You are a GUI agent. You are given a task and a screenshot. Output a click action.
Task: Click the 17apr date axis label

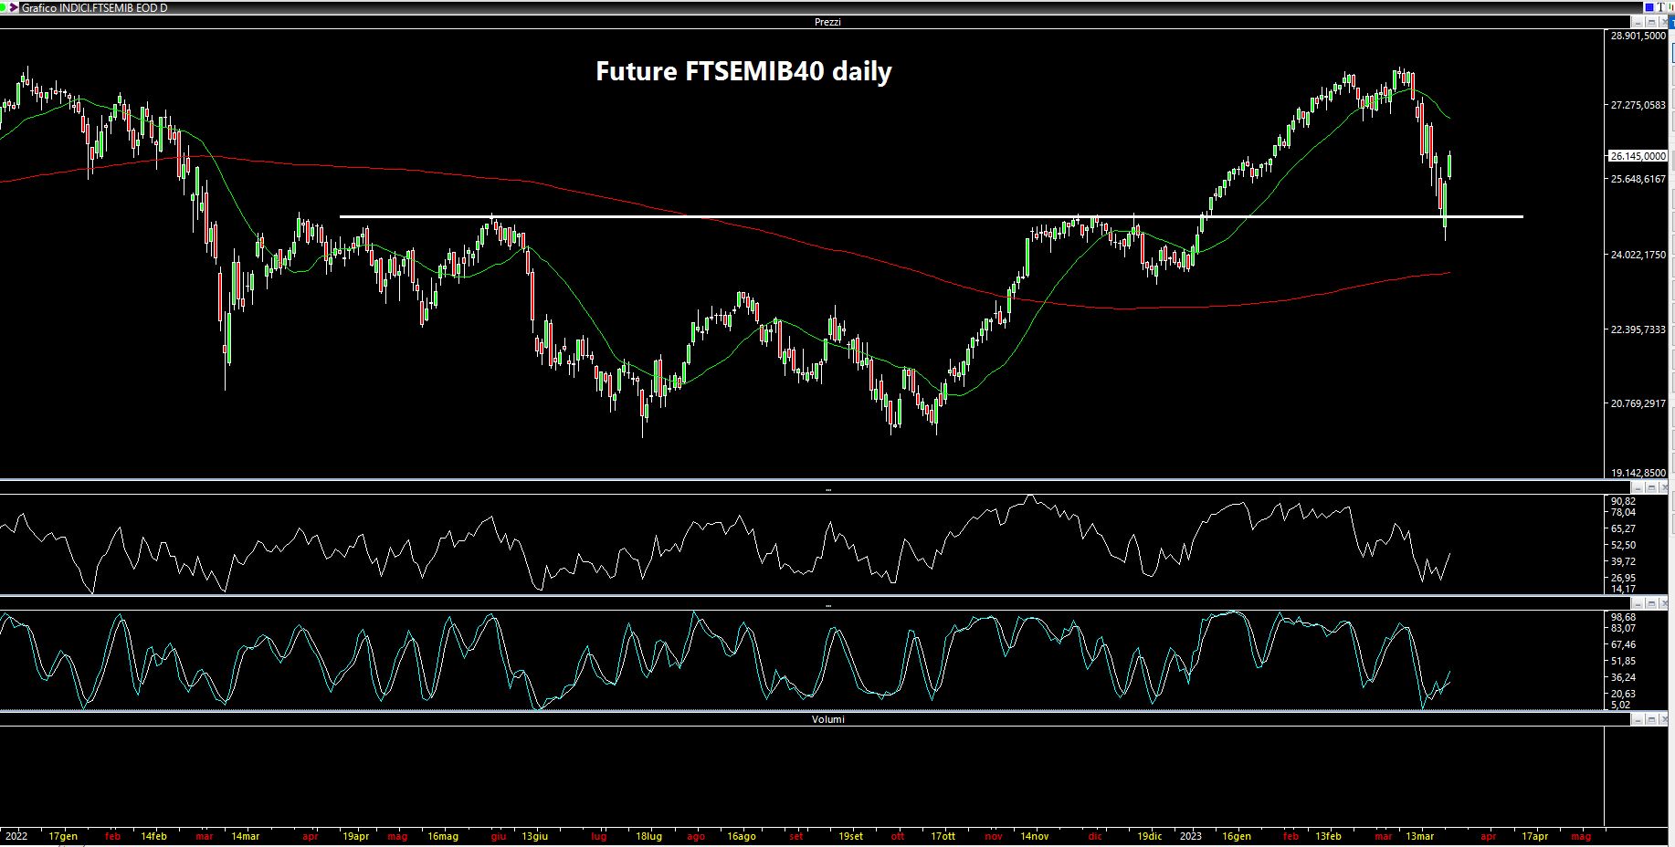tap(1534, 836)
